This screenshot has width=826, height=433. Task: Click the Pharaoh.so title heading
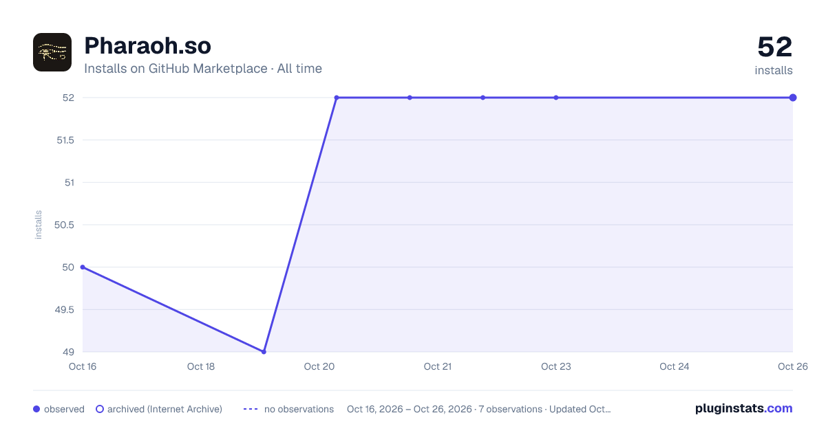pos(147,45)
